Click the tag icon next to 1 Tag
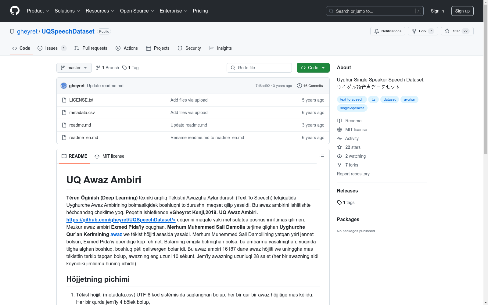The width and height of the screenshot is (488, 305). click(x=124, y=68)
